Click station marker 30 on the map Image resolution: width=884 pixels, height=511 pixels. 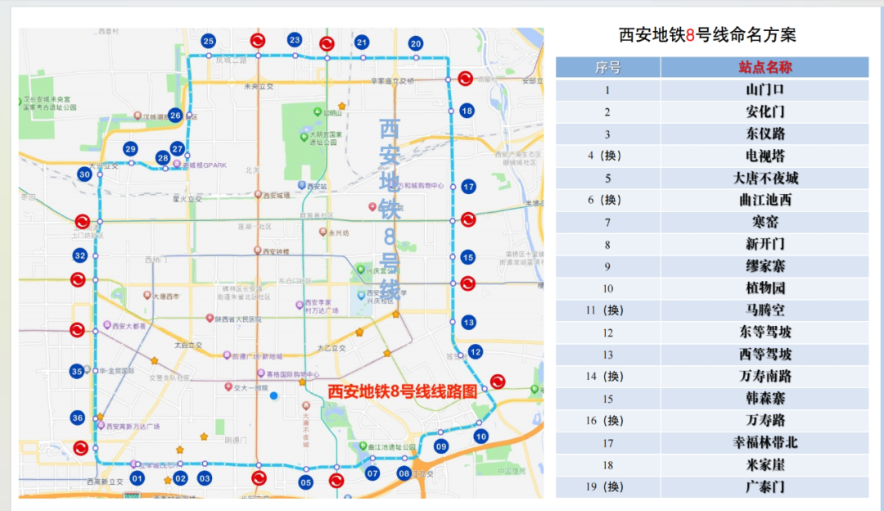84,174
